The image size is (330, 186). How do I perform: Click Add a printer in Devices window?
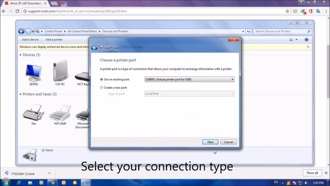[54, 40]
